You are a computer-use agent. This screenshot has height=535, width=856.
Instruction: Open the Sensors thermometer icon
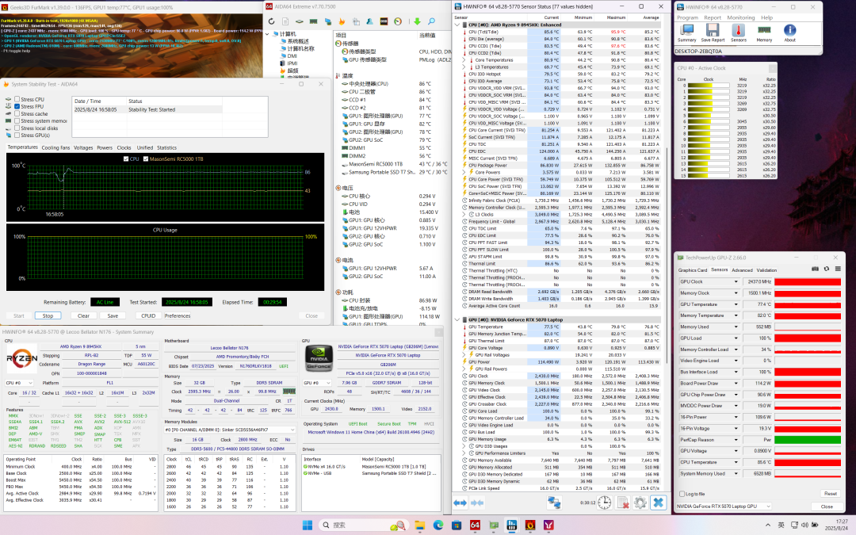(738, 32)
